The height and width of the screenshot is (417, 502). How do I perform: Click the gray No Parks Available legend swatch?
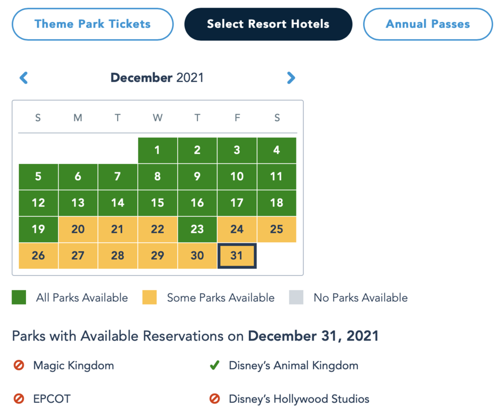coord(296,298)
